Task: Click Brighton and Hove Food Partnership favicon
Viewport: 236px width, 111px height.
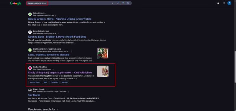Action: click(x=30, y=50)
